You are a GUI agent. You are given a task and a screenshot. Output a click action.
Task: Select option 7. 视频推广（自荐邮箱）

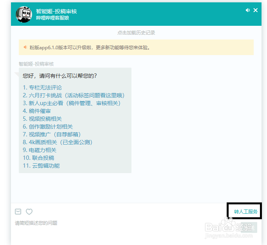(52, 134)
